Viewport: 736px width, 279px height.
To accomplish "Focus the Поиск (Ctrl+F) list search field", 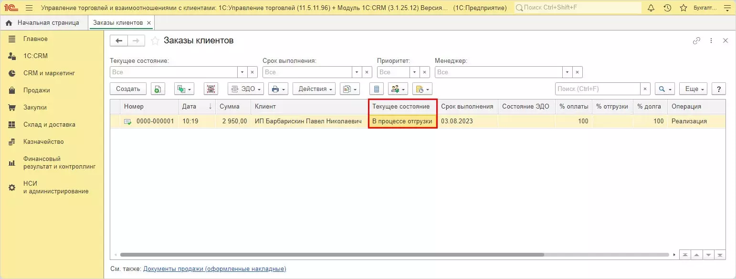I will (x=598, y=89).
